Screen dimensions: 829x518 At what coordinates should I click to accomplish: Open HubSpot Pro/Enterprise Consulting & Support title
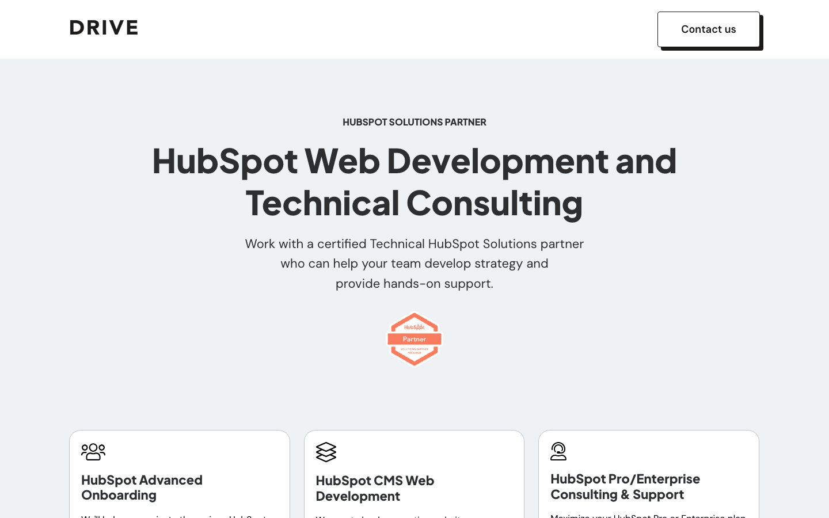point(625,486)
